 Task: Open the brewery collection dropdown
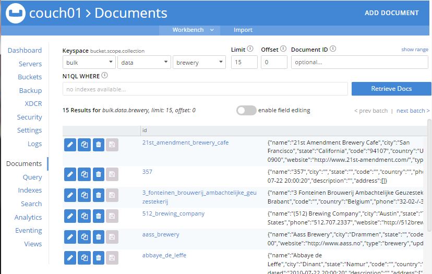point(199,62)
